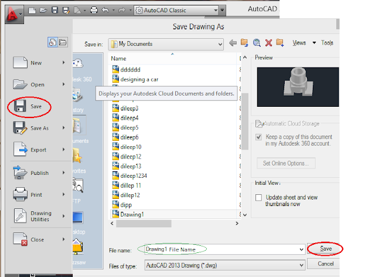Click the Buzzsaw places icon

coord(78,247)
